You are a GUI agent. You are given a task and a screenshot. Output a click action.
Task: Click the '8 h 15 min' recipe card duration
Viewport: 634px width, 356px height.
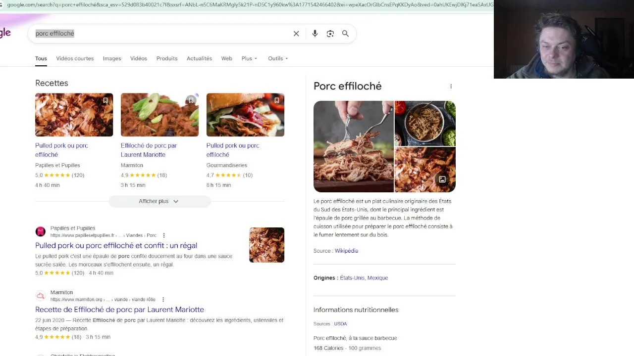218,185
